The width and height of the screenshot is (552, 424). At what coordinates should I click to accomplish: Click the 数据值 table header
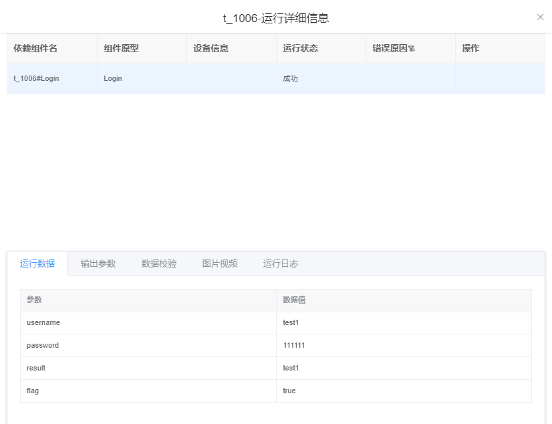(x=294, y=300)
